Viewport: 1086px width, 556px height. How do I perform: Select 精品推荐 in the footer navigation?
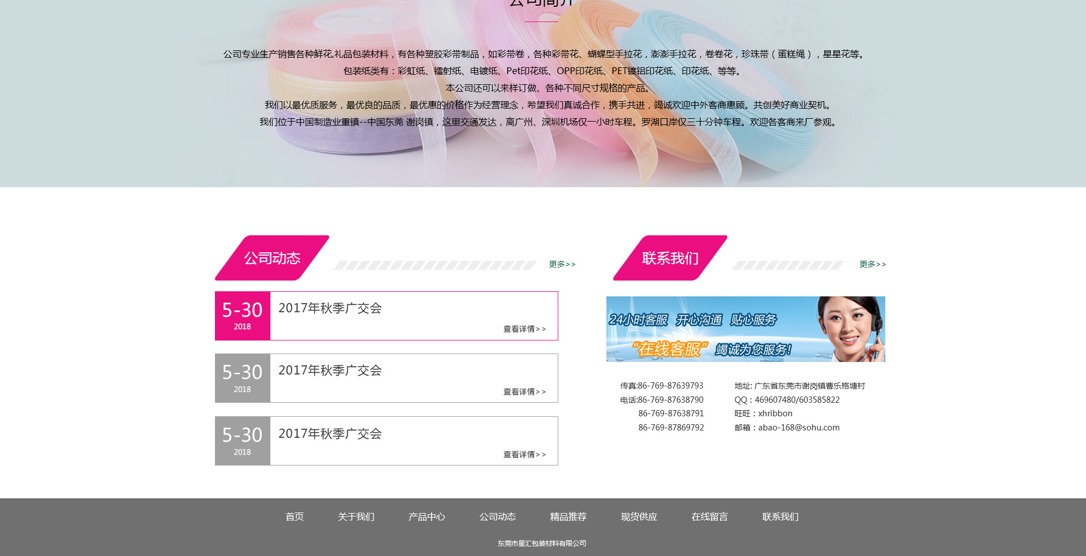(568, 517)
